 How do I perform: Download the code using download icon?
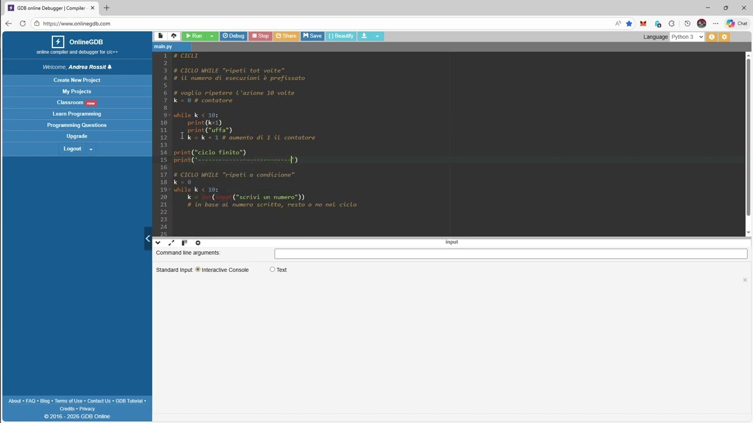point(364,36)
